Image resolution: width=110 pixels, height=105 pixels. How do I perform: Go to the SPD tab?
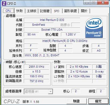[57, 11]
